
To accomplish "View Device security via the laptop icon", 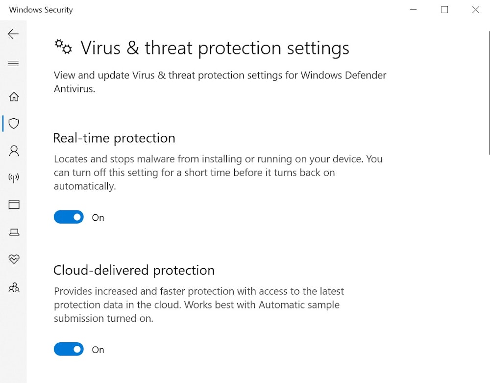I will coord(13,232).
